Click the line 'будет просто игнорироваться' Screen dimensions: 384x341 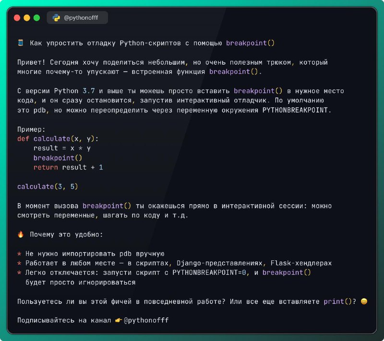pos(80,283)
